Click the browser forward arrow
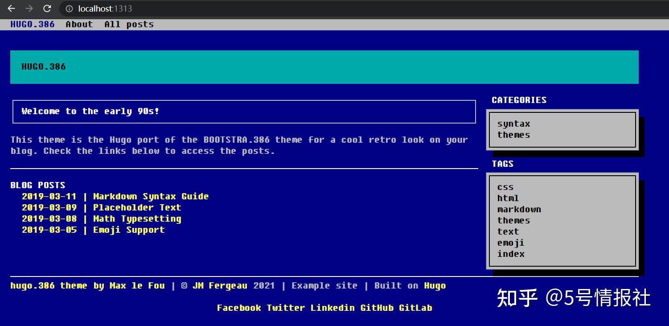Viewport: 669px width, 326px height. click(29, 8)
